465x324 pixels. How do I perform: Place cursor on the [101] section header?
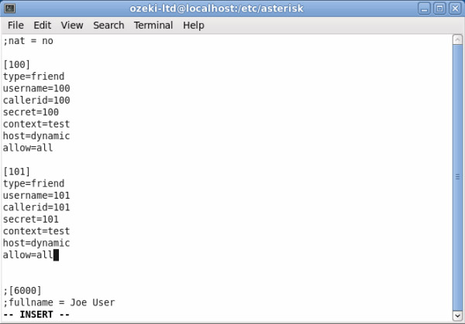pos(17,172)
